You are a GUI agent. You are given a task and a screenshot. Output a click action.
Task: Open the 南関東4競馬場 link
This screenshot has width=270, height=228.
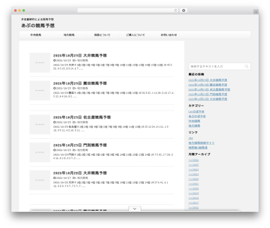[x=198, y=148]
